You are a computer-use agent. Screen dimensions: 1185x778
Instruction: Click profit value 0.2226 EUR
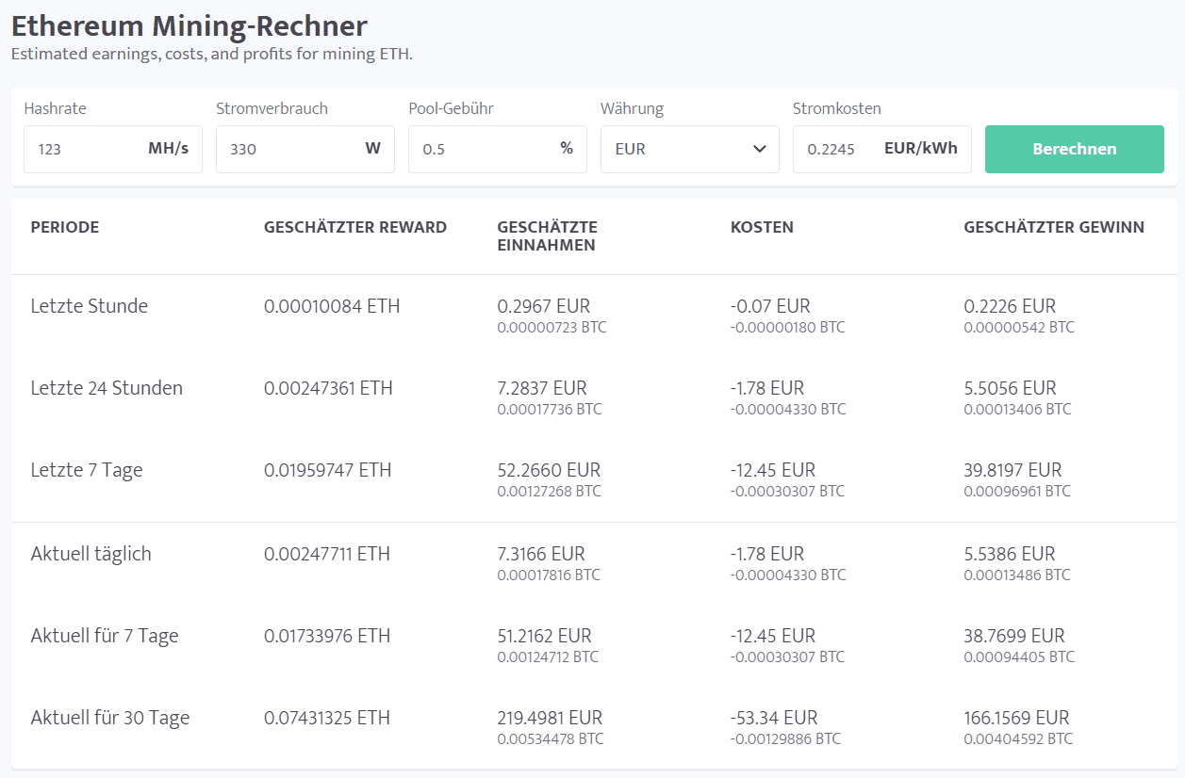click(x=1010, y=306)
